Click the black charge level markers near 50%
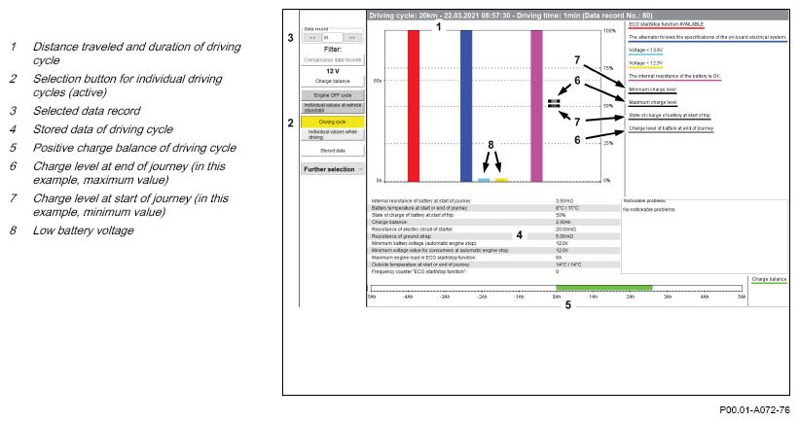Screen dimensions: 799x422 [x=554, y=103]
